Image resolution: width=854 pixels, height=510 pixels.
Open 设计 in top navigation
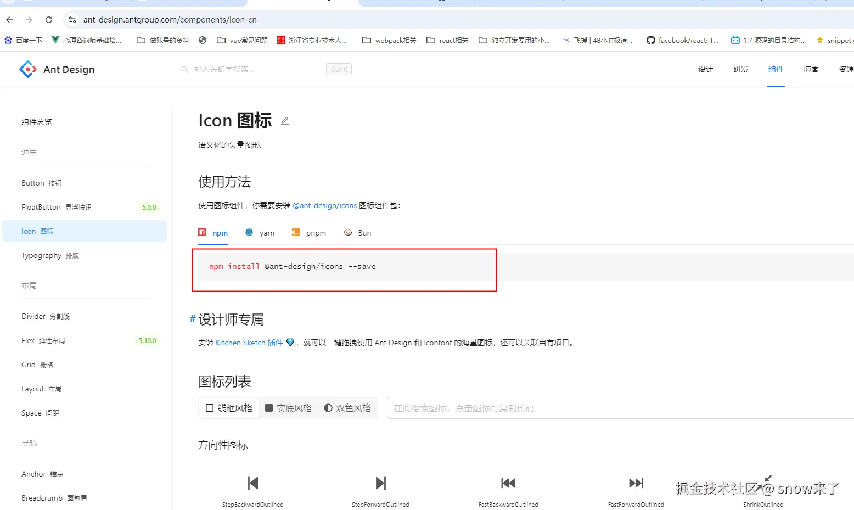tap(705, 69)
